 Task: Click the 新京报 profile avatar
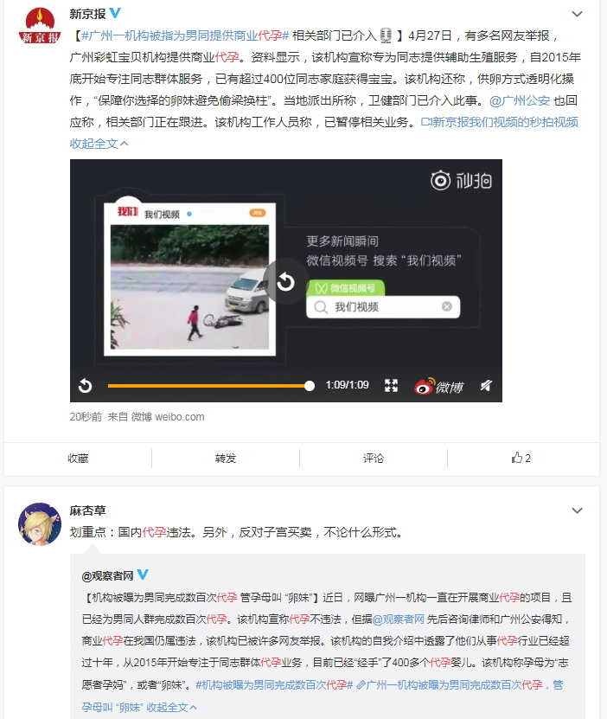(x=40, y=26)
